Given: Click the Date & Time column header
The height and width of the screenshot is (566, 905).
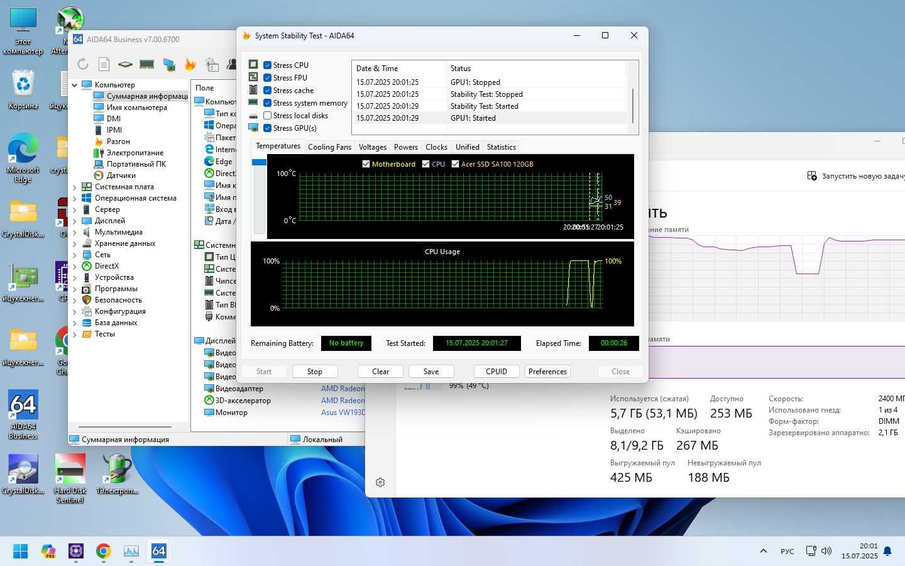Looking at the screenshot, I should click(399, 69).
